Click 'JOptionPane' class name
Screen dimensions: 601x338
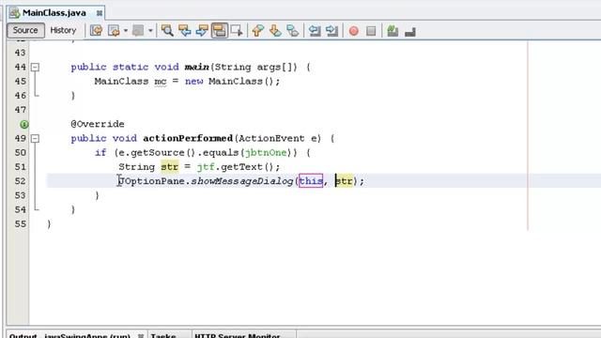coord(151,181)
